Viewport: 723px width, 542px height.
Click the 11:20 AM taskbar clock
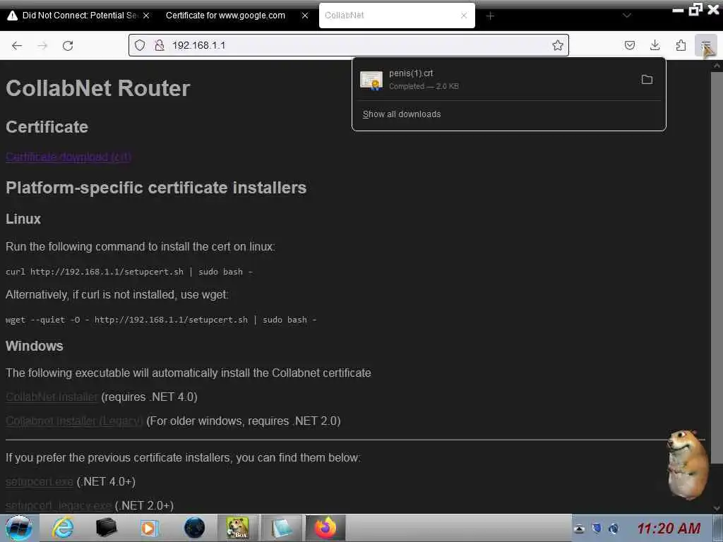669,528
